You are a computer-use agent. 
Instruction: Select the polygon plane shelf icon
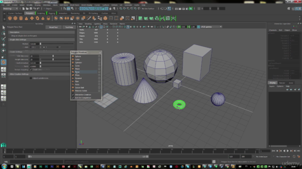point(32,18)
